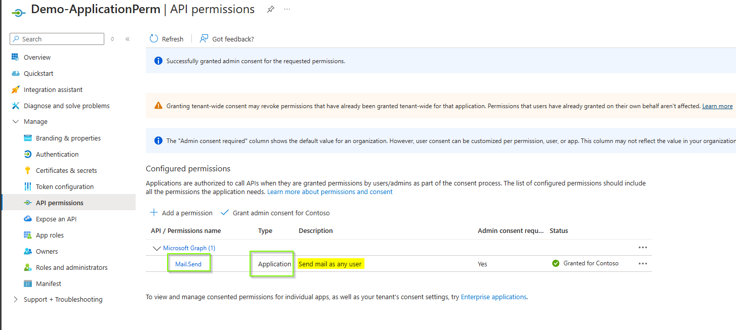Expand Support + Troubleshooting section
The width and height of the screenshot is (736, 330).
click(x=15, y=299)
